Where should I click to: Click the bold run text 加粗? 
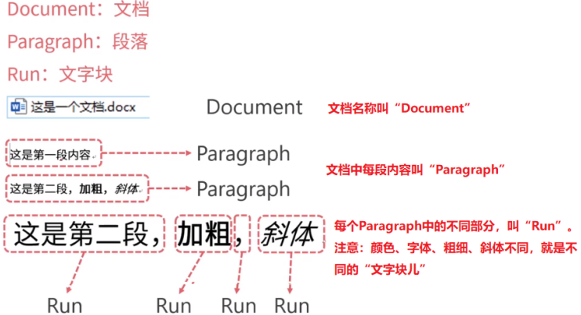[203, 234]
